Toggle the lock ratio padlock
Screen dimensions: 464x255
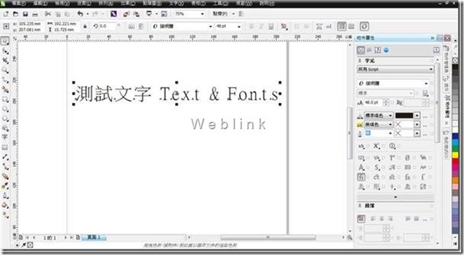(x=85, y=26)
